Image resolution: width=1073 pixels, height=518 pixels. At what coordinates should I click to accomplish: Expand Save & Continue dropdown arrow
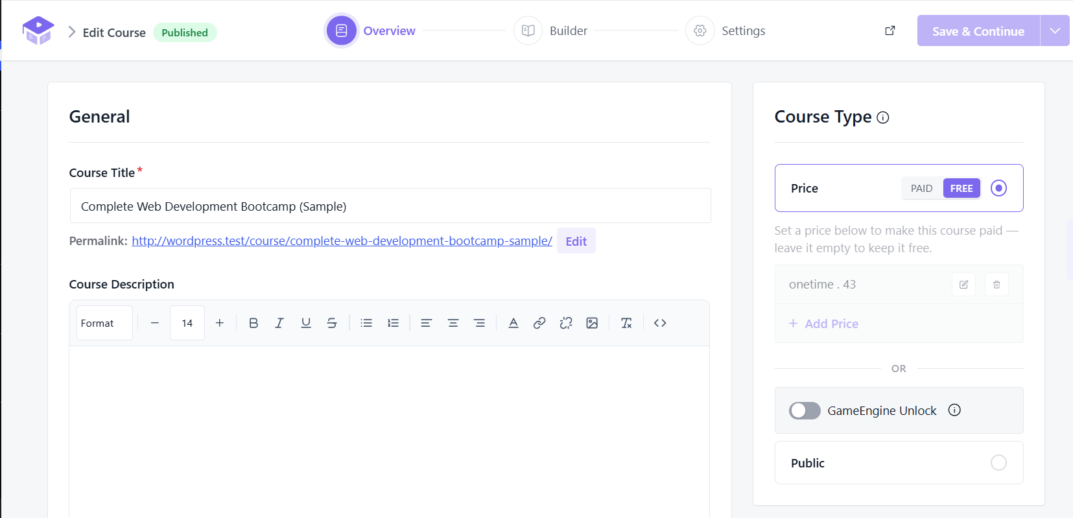click(1055, 30)
